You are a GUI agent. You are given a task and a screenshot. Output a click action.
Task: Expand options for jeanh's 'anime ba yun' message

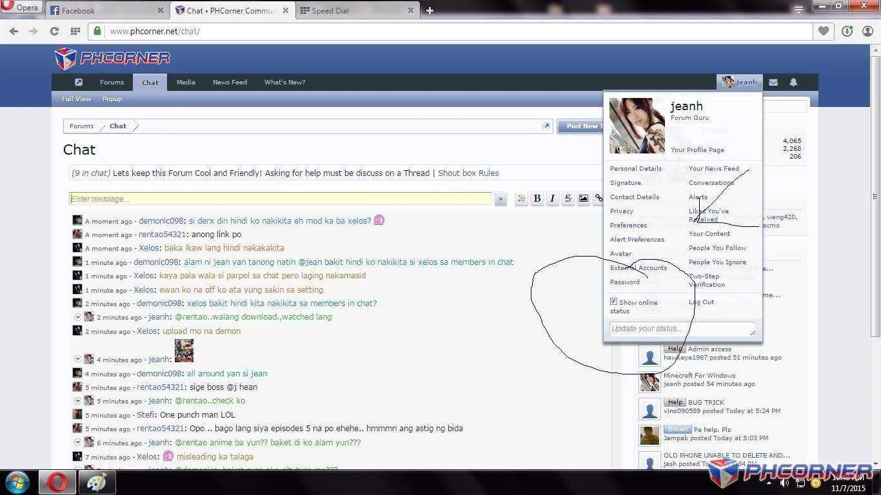pos(77,443)
